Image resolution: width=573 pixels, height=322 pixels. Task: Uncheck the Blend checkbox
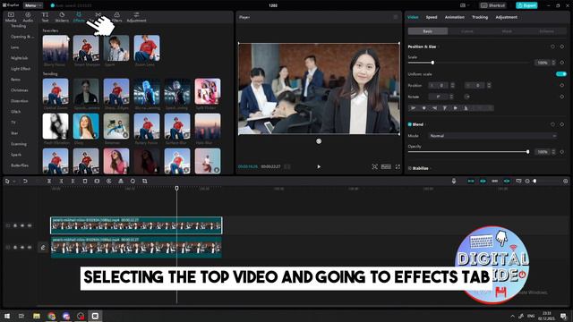410,124
